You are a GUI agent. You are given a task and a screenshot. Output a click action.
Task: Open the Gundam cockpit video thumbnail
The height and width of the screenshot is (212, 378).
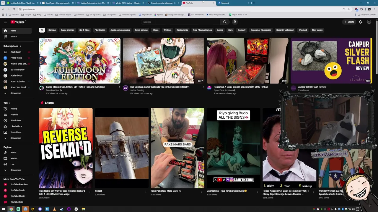point(163,61)
